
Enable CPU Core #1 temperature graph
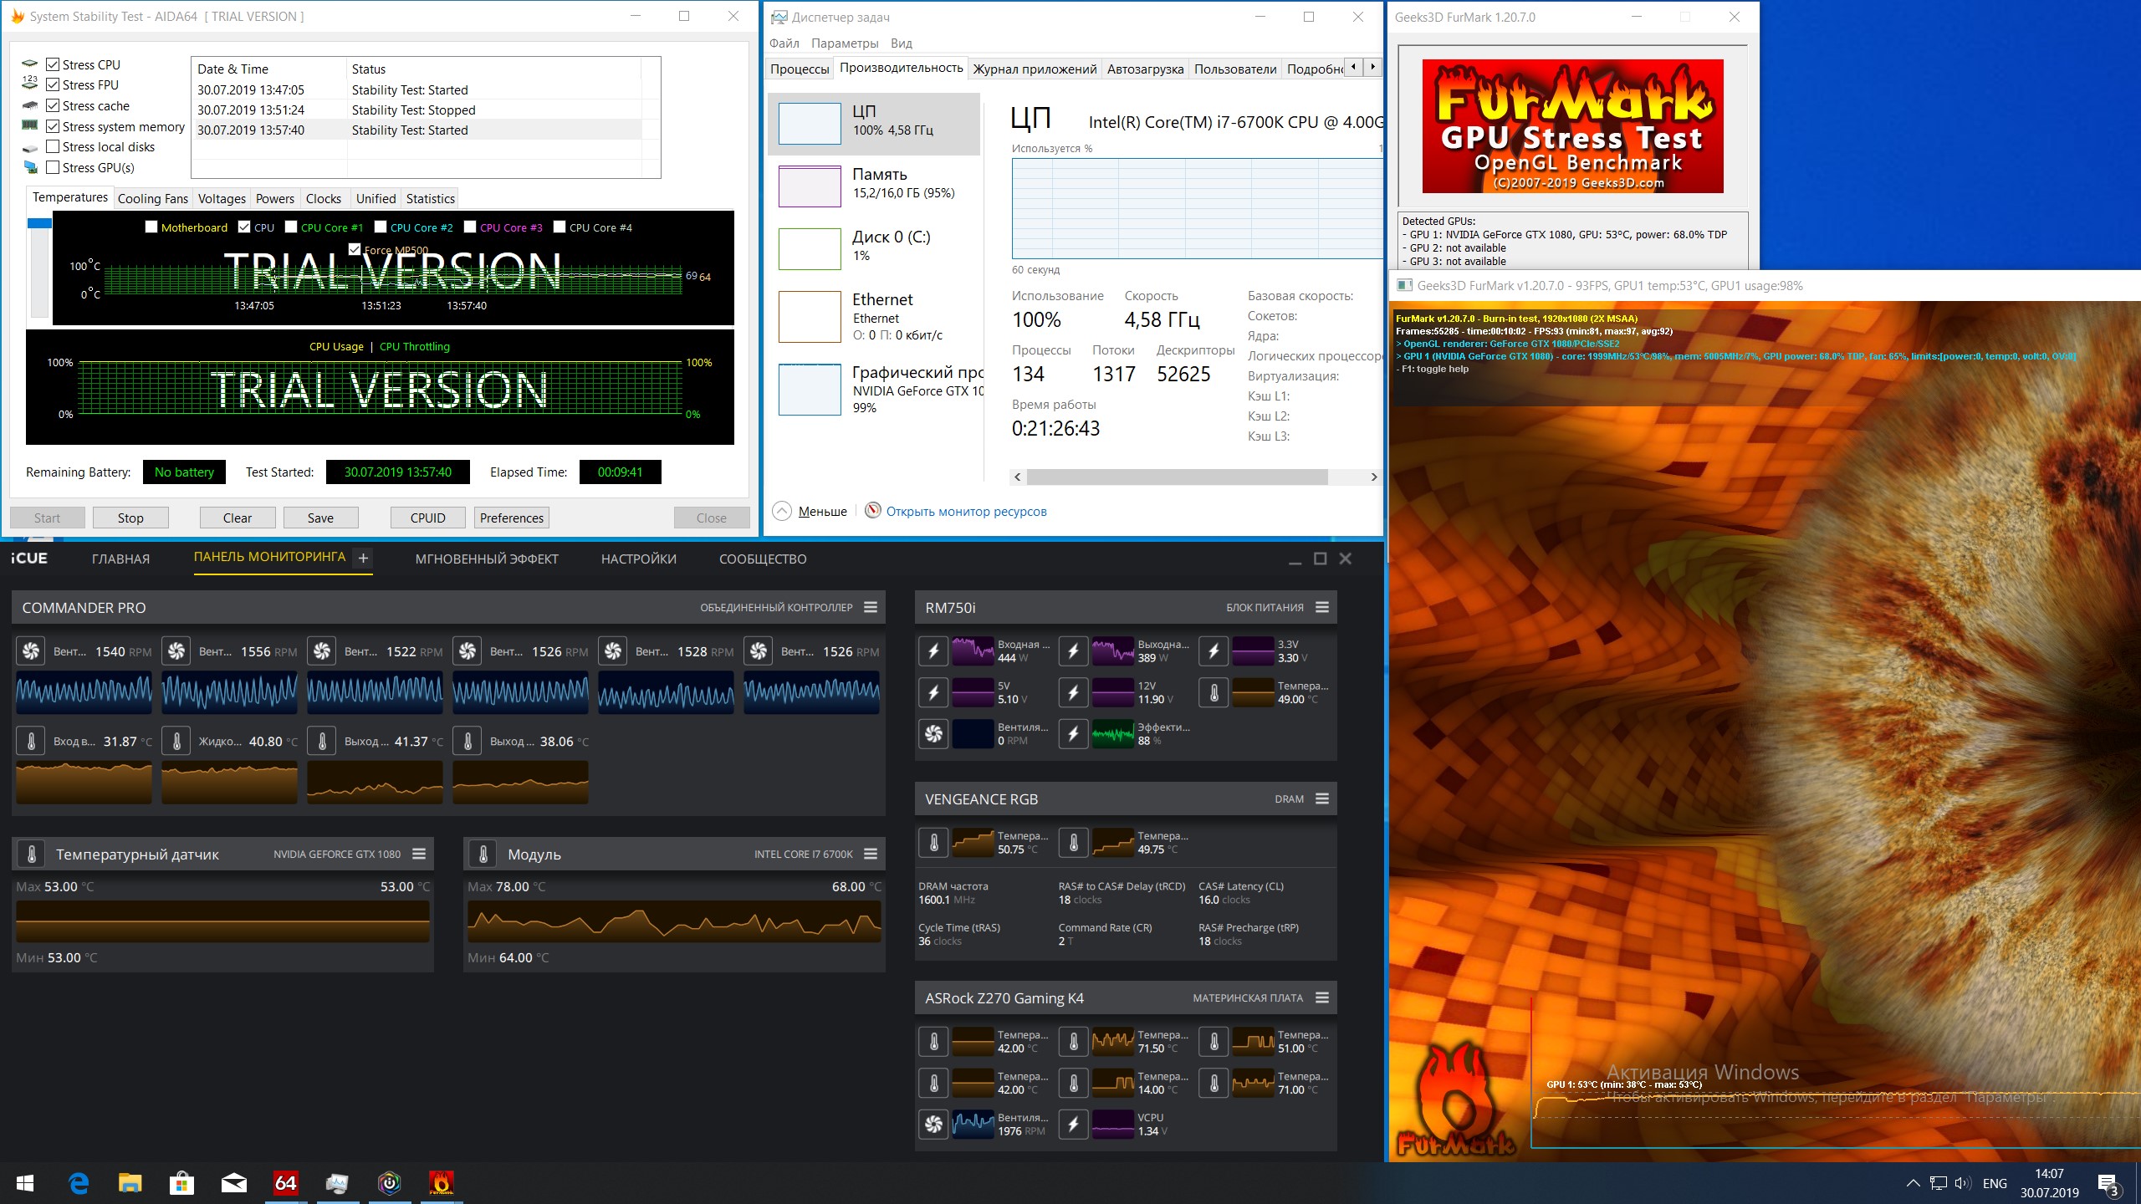(291, 227)
